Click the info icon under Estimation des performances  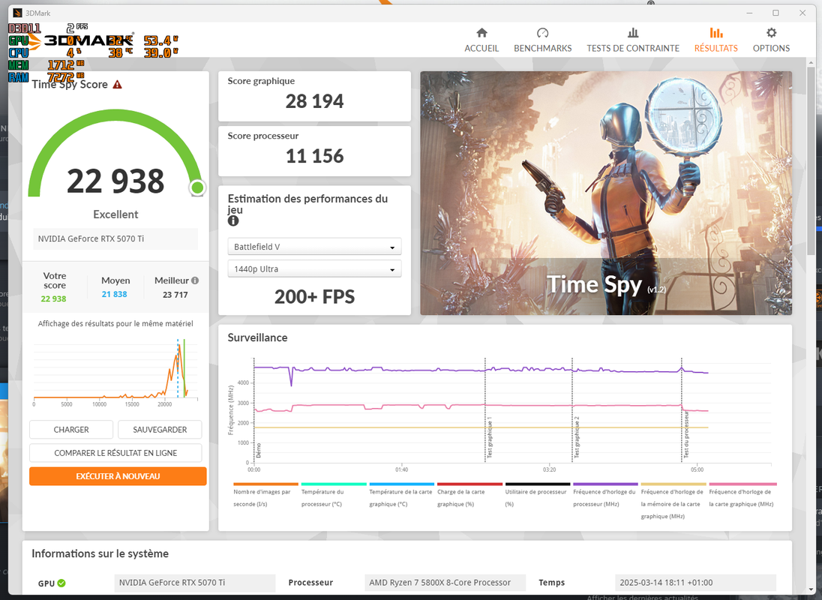coord(233,221)
